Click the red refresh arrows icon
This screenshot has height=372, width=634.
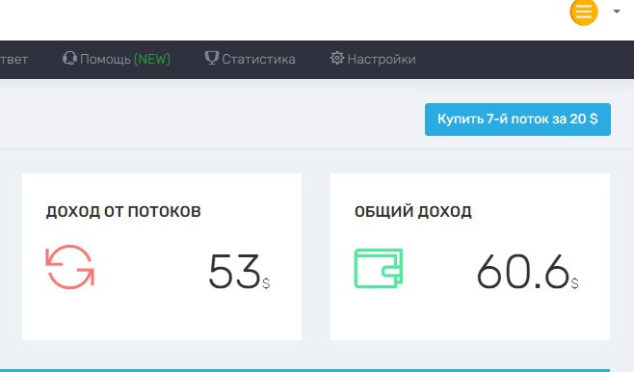click(x=70, y=267)
